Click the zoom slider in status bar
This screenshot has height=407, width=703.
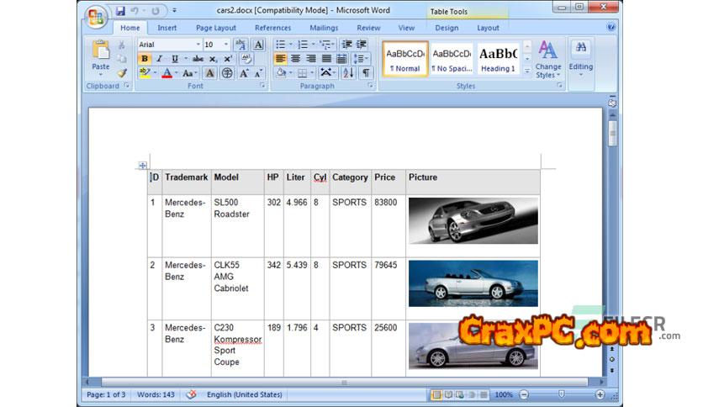point(561,394)
